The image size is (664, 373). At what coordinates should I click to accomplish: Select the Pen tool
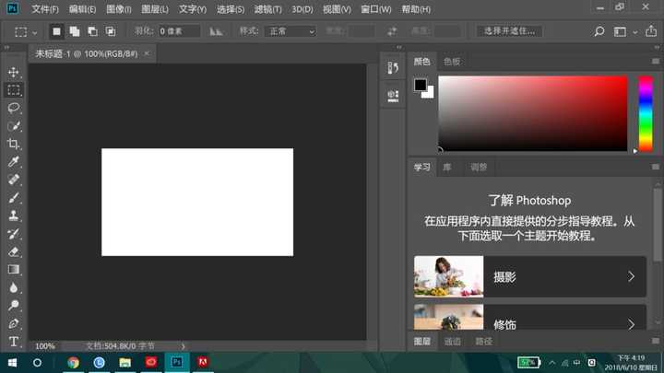tap(13, 323)
